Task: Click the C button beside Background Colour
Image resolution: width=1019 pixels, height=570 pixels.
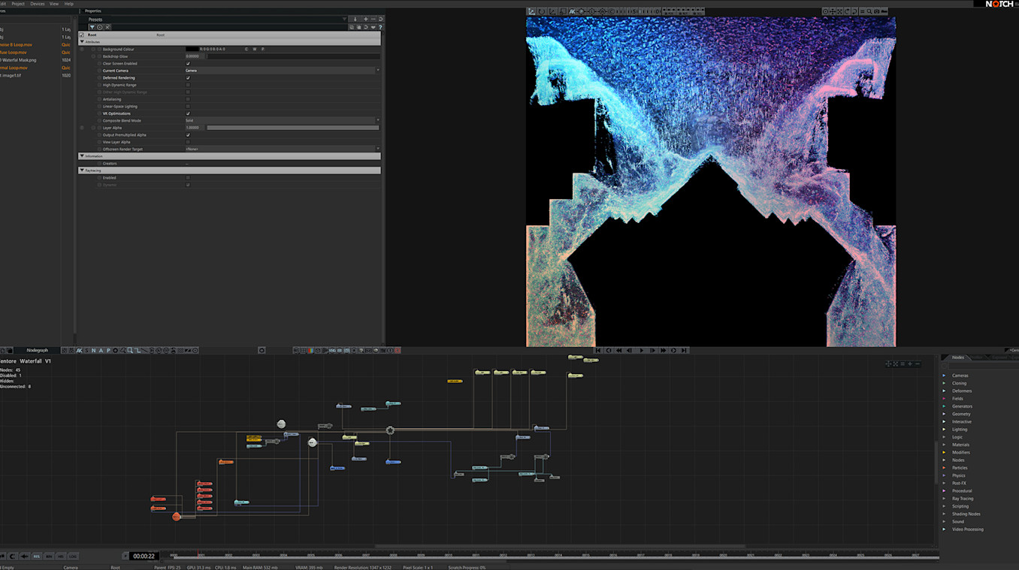Action: point(246,49)
